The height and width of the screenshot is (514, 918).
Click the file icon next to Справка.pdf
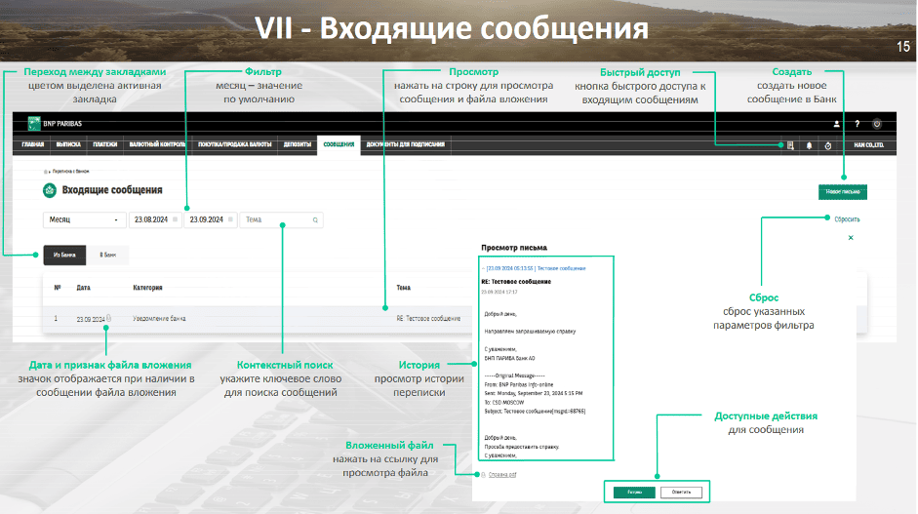[484, 475]
